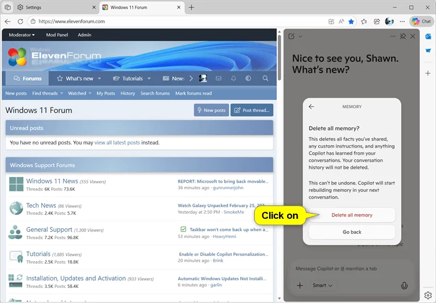The image size is (436, 303).
Task: Click the blue sidebar app icon below Outlook
Action: [x=428, y=50]
